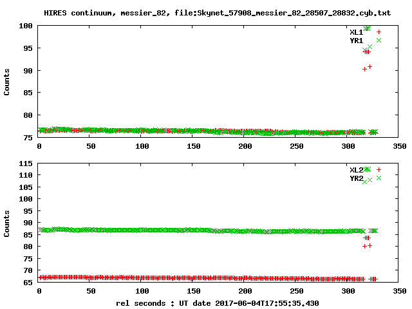Click the green cross marker beside YR1
Screen dimensions: 412x309
(379, 40)
